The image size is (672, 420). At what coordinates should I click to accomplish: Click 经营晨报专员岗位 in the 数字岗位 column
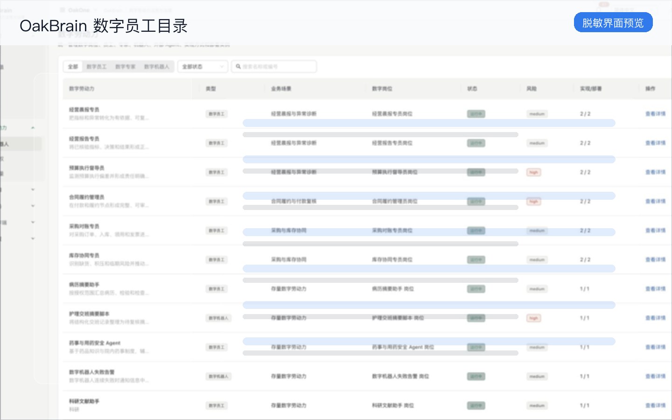(392, 114)
